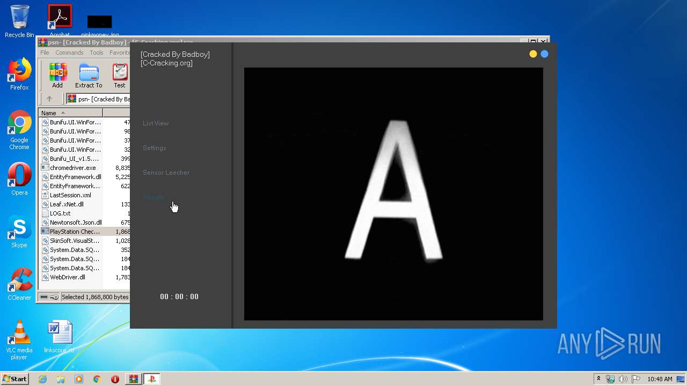Select chromedriver.exe in archive list
687x386 pixels.
(x=84, y=168)
